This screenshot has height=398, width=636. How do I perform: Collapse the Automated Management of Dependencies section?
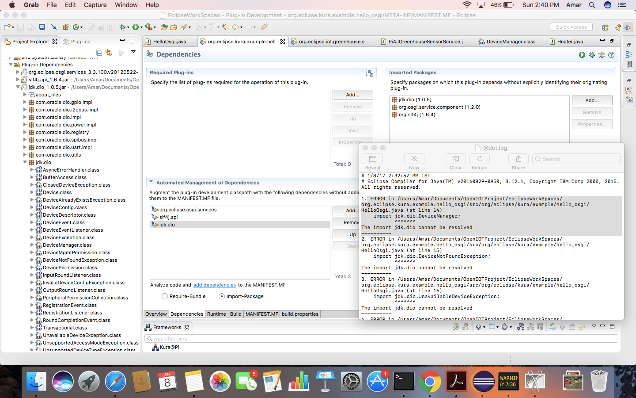coord(151,182)
